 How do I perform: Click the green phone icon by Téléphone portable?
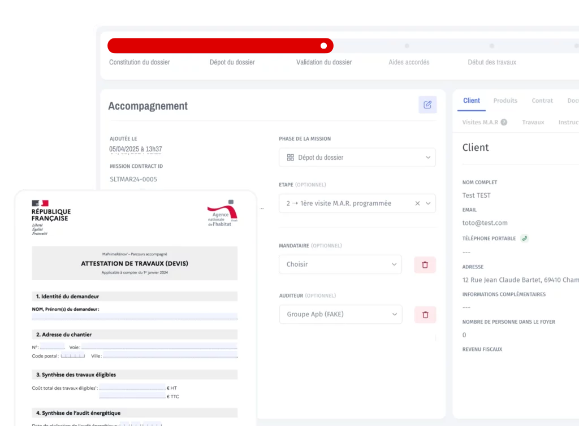click(524, 238)
